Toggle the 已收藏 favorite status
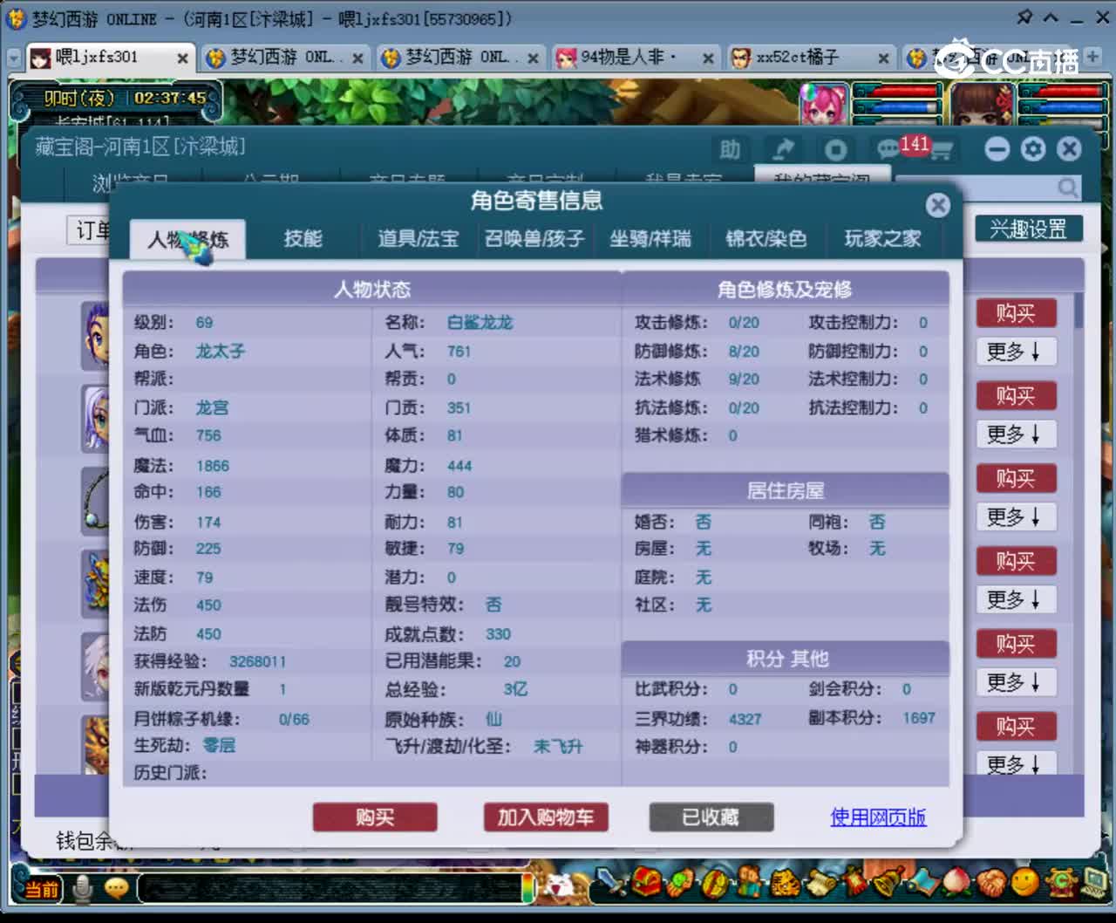Screen dimensions: 1116x923 click(711, 817)
